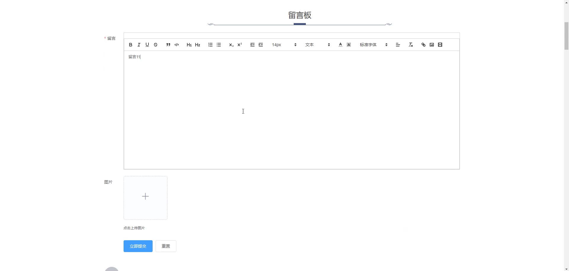Insert an image into the editor

click(432, 45)
